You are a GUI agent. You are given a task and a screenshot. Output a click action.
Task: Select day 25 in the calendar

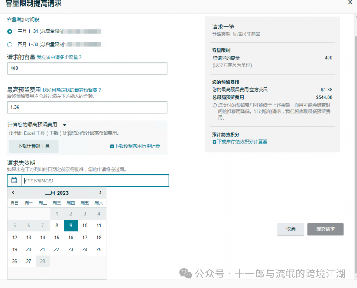[99, 249]
